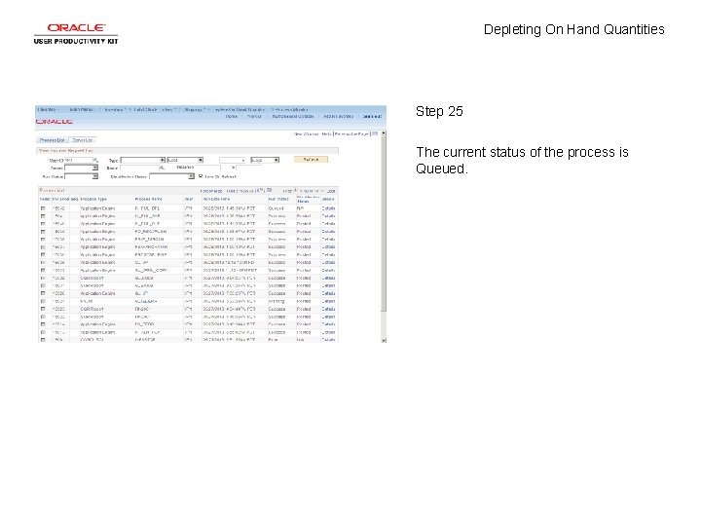Open New Window link
This screenshot has height=526, width=701.
click(x=306, y=133)
